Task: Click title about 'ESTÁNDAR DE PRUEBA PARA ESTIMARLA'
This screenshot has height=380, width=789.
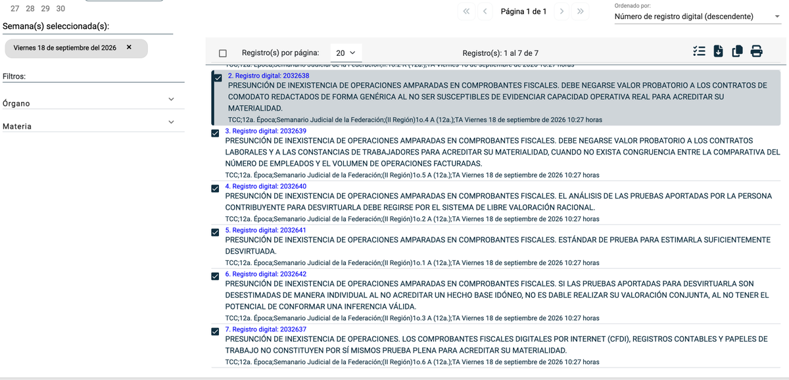Action: [498, 246]
